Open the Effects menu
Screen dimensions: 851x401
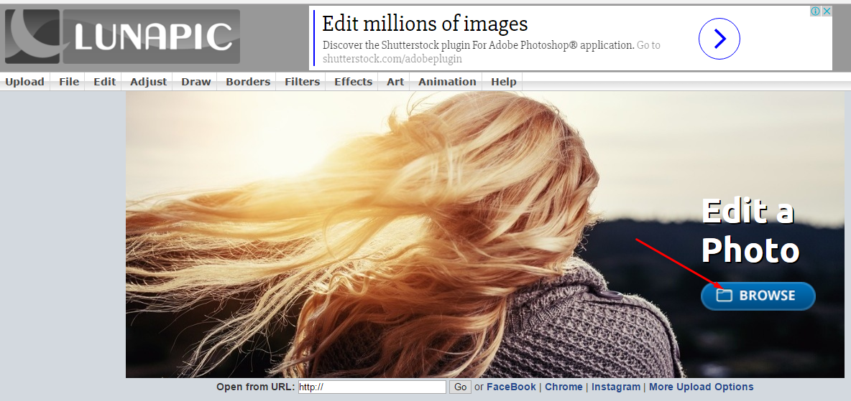(353, 82)
